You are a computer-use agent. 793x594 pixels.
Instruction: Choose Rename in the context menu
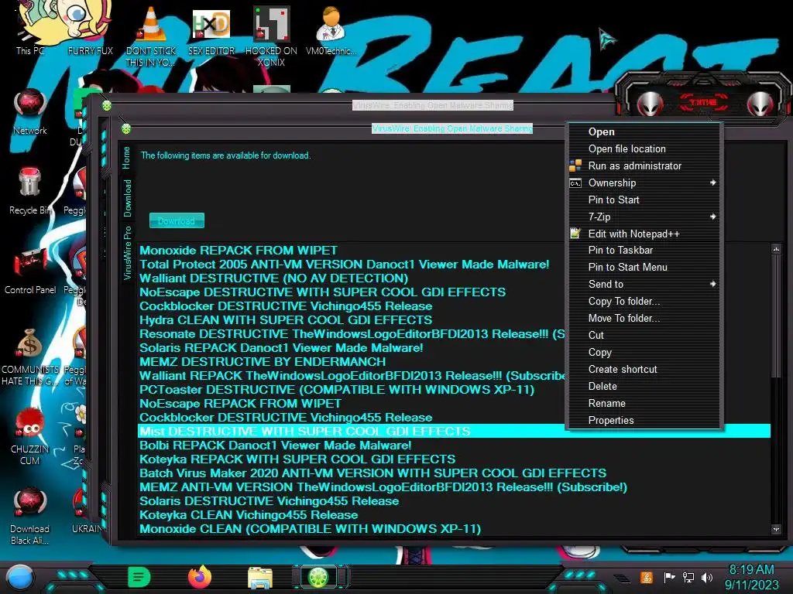coord(644,404)
